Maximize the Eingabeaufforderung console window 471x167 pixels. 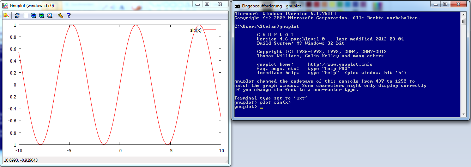click(x=445, y=4)
